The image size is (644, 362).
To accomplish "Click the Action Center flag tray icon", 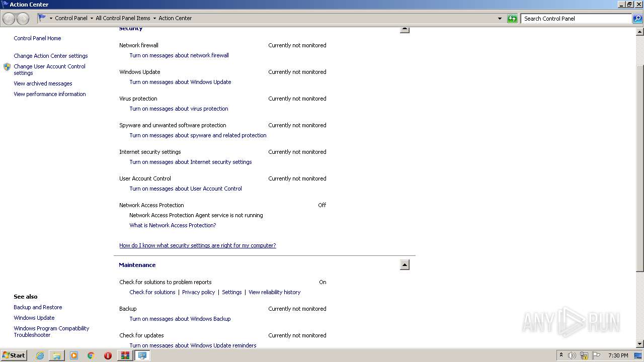I will [596, 355].
